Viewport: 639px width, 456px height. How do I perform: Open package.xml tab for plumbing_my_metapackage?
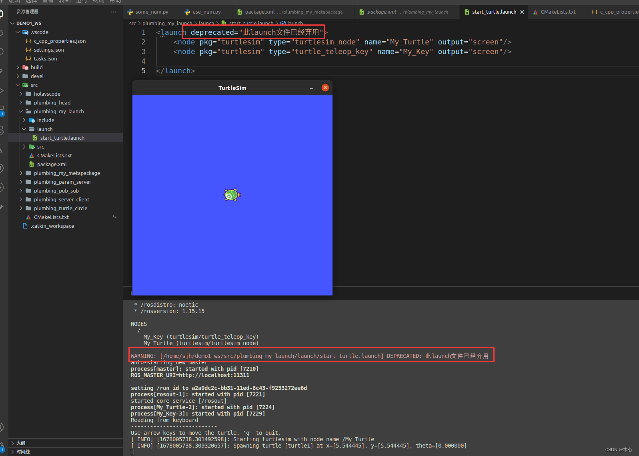coord(293,12)
